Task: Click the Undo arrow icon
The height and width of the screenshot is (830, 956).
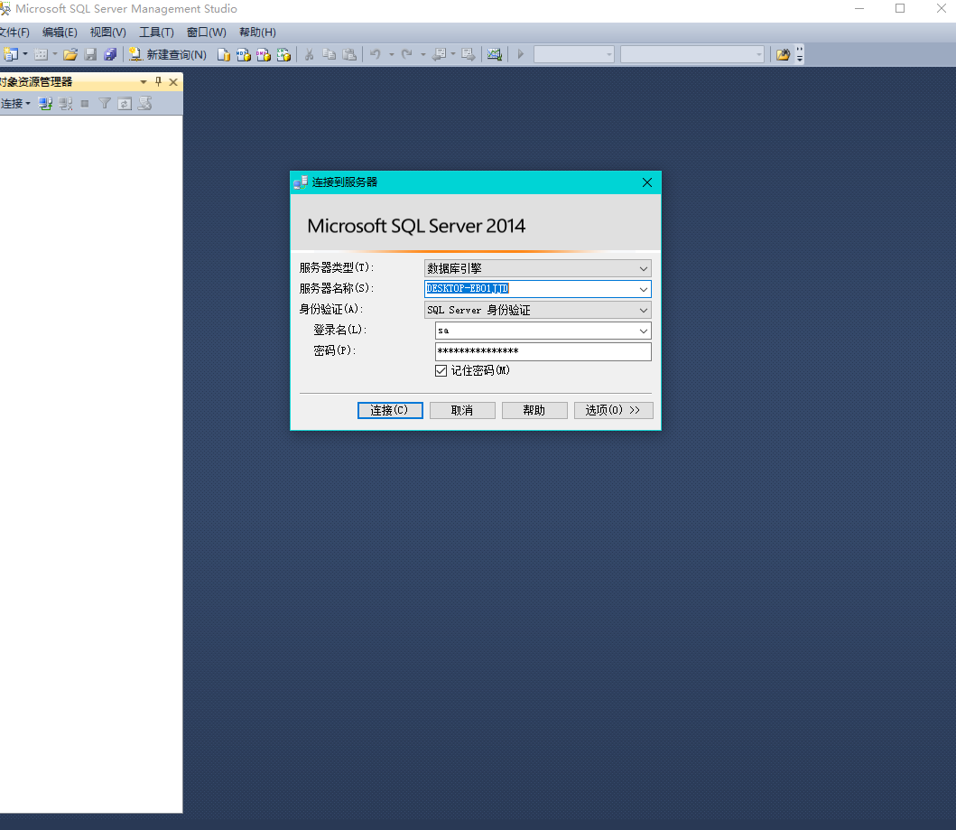Action: (376, 54)
